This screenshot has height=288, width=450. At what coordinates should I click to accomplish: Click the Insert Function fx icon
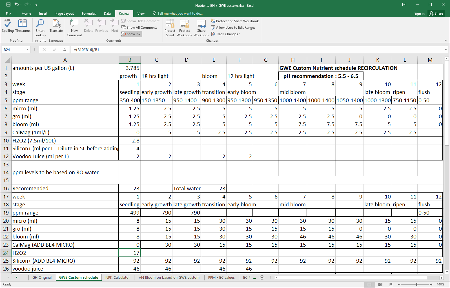(65, 50)
